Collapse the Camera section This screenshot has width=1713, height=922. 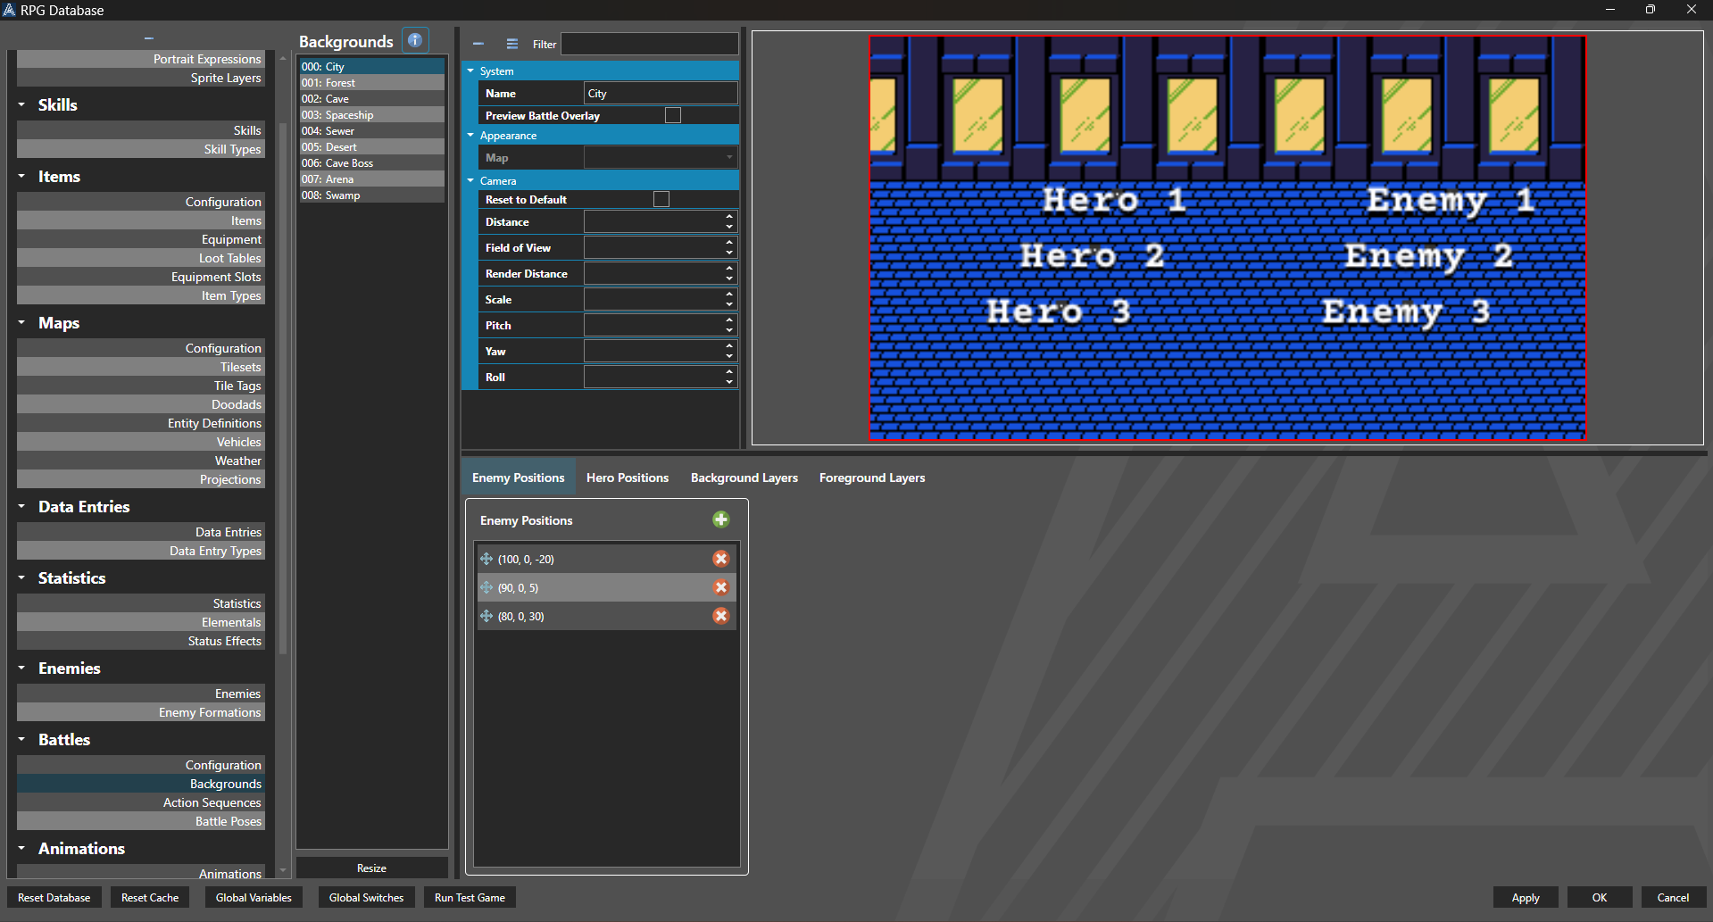click(x=470, y=180)
